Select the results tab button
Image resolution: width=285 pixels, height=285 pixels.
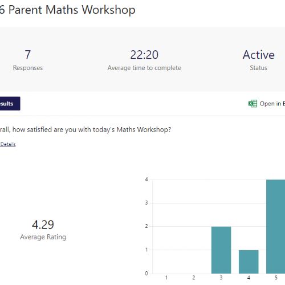(10, 104)
